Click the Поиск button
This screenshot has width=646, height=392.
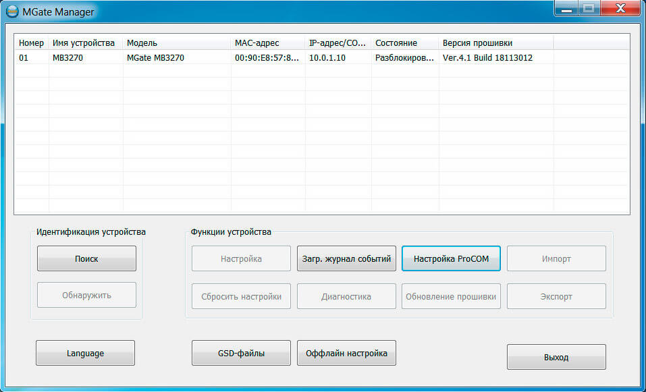pos(86,258)
